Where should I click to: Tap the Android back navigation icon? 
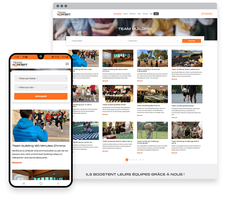click(58, 184)
